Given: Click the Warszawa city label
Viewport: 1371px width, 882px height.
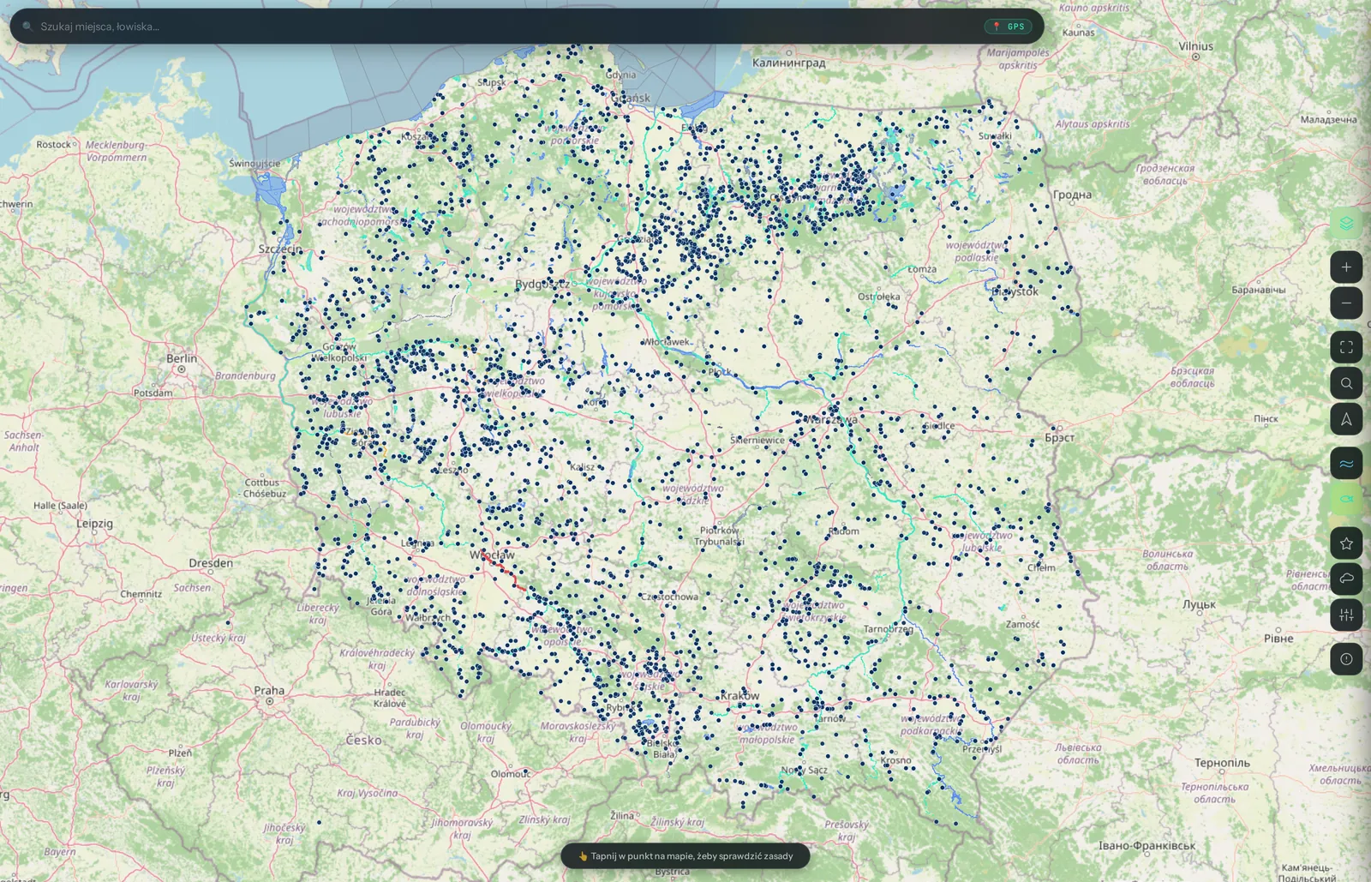Looking at the screenshot, I should [831, 420].
